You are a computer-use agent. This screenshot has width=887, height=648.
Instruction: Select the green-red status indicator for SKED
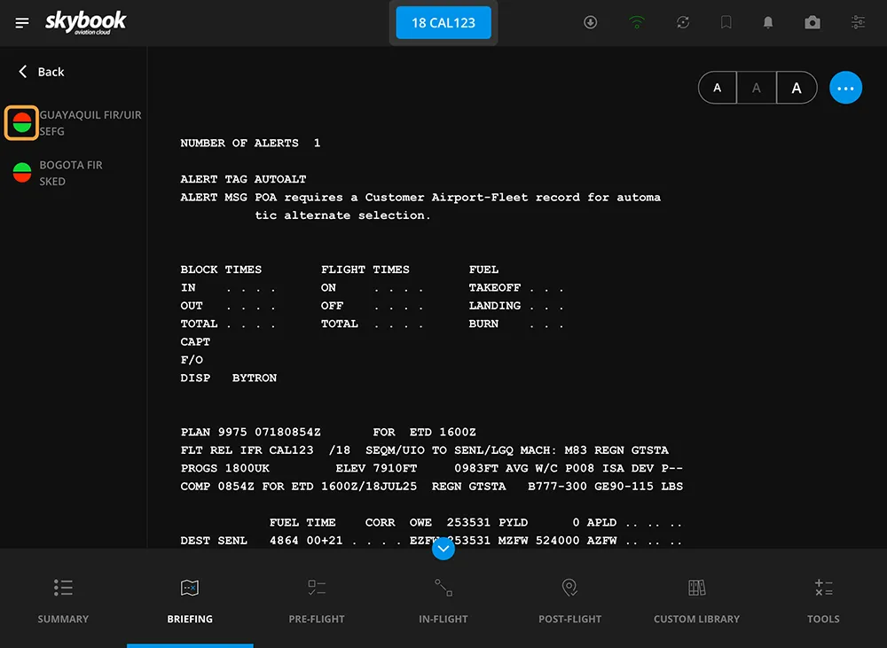click(22, 173)
